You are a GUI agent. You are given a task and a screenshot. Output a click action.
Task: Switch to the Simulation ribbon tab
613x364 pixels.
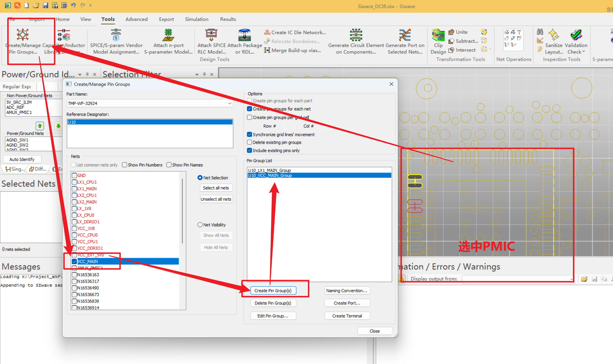coord(196,19)
